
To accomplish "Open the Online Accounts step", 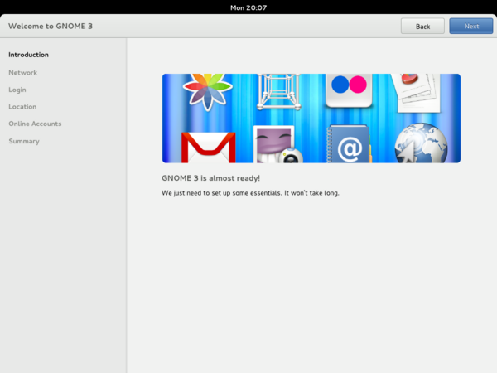I will coord(35,124).
